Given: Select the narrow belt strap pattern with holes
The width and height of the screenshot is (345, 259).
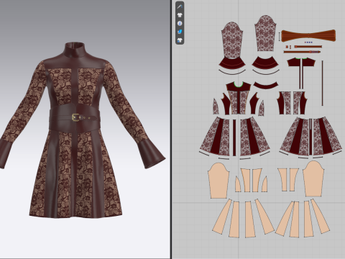Looking at the screenshot, I should pyautogui.click(x=302, y=52).
